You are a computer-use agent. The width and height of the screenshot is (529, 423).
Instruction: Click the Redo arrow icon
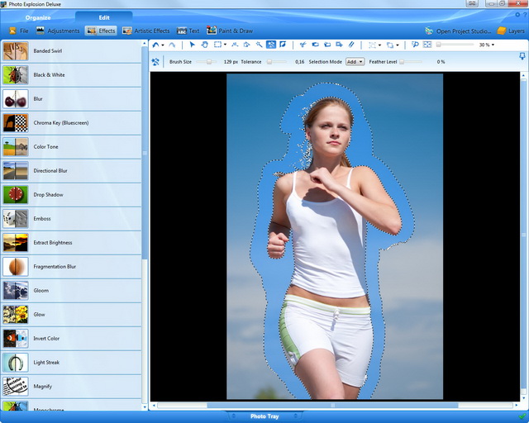[172, 45]
